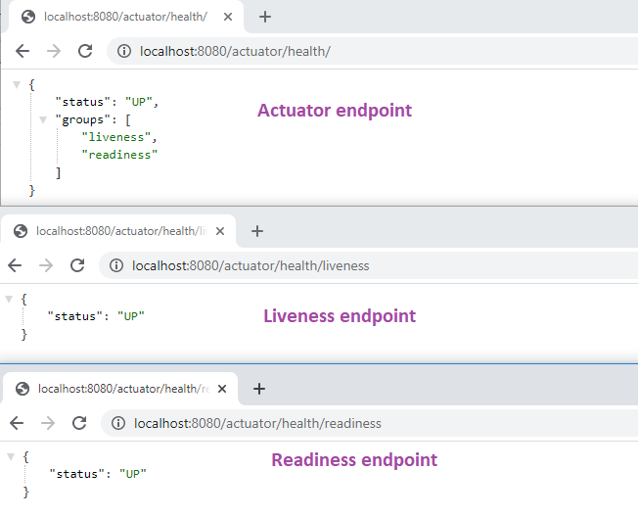Click forward arrow in the readiness window

point(48,423)
